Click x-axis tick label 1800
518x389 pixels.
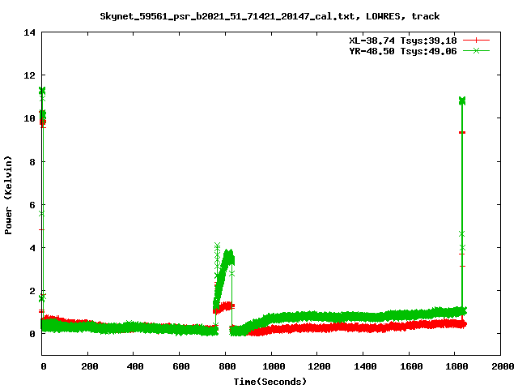[456, 366]
